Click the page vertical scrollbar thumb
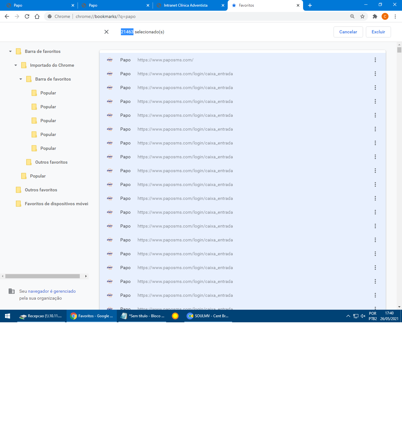Viewport: 402px width, 440px height. click(399, 50)
